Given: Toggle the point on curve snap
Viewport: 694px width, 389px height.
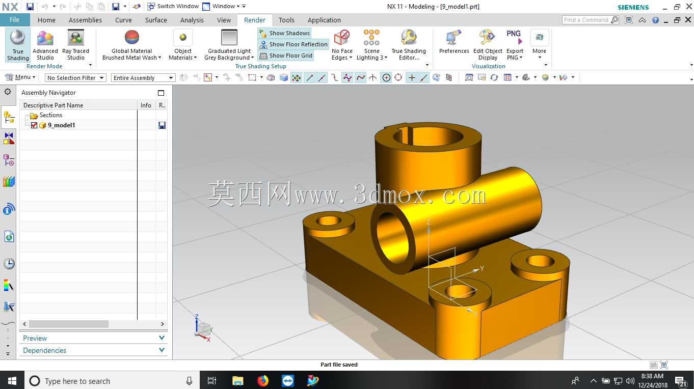Looking at the screenshot, I should point(424,77).
